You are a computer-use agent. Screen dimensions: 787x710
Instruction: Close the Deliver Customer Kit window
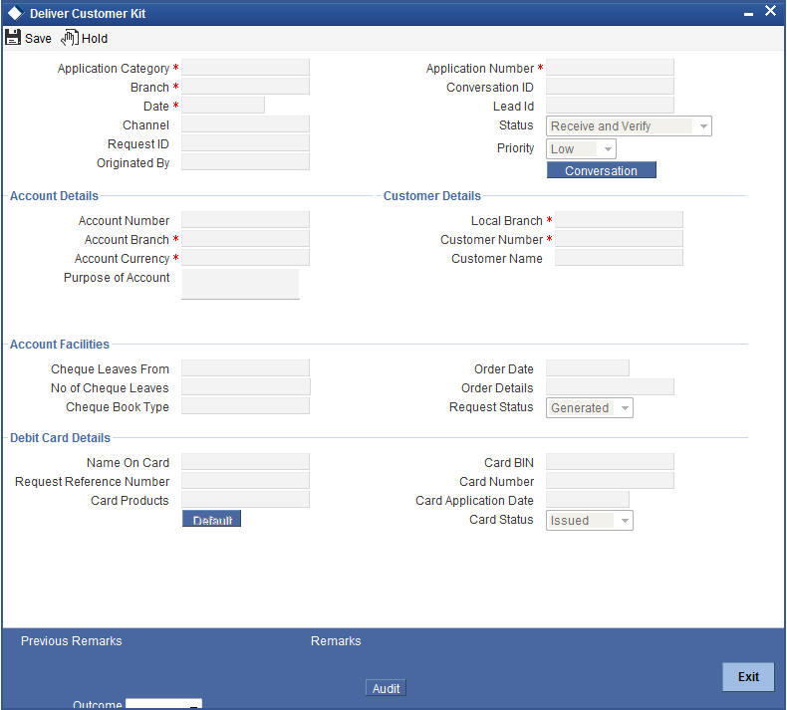point(770,11)
